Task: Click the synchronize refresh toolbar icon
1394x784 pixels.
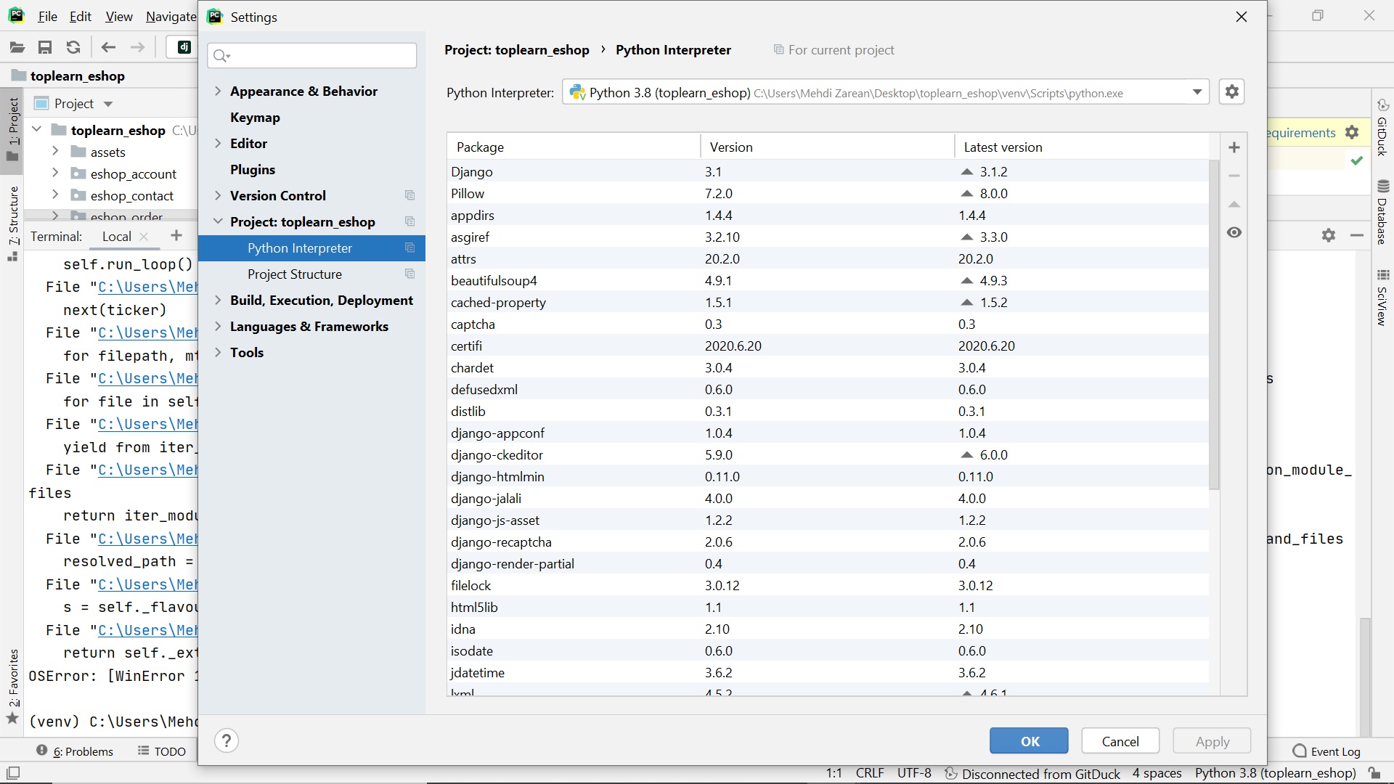Action: (73, 48)
